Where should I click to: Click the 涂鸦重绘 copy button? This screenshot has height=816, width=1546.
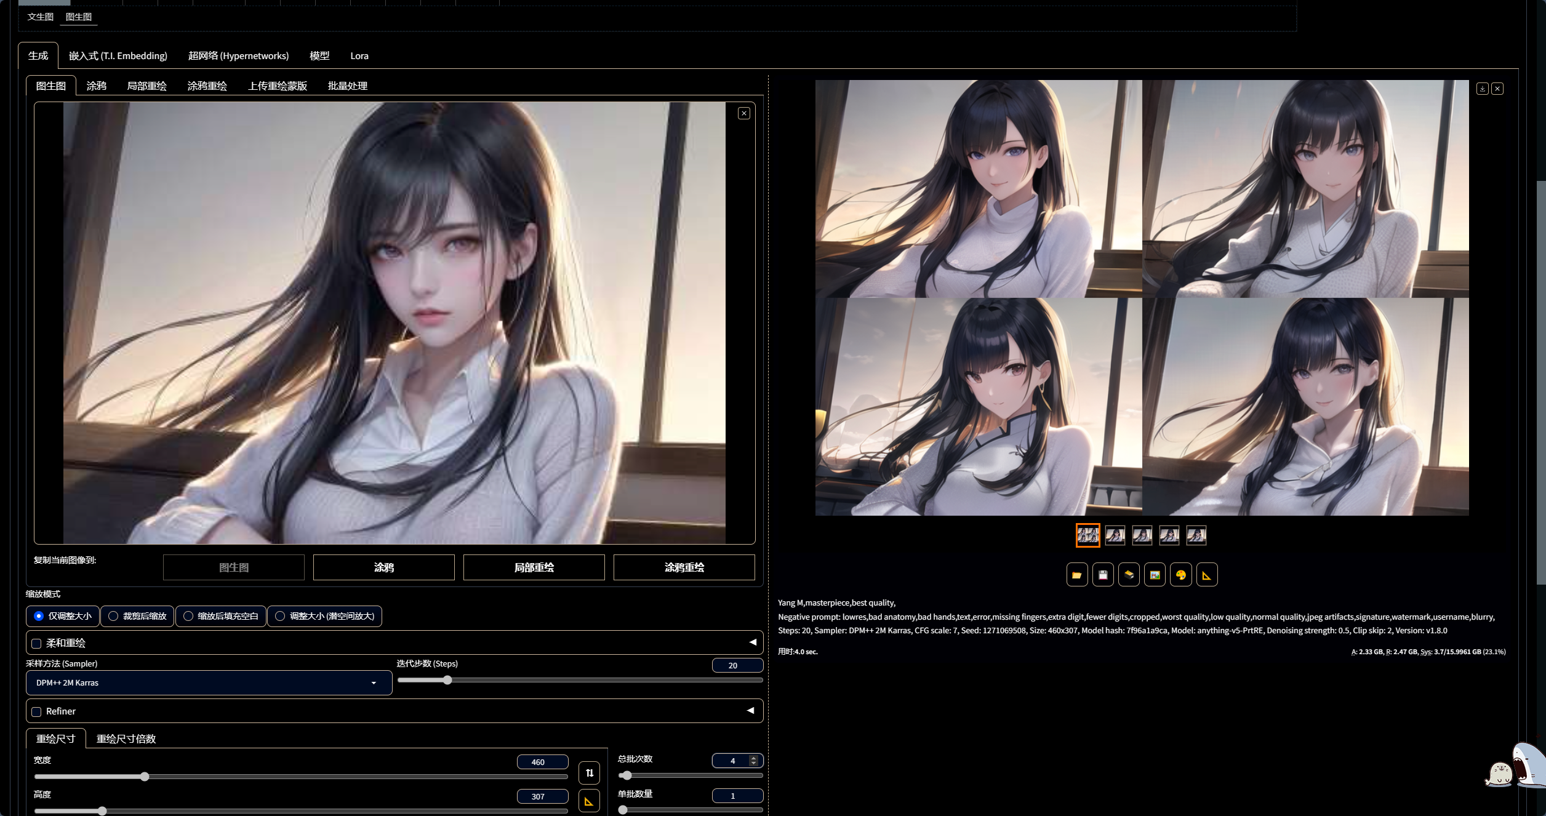click(684, 567)
